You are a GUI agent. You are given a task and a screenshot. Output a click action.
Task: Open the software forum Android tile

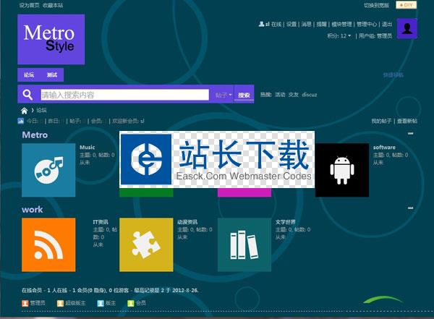[341, 170]
